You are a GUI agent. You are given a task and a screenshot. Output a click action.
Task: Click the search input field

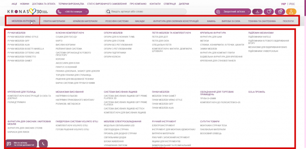click(146, 12)
